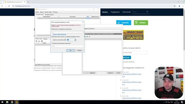Click the trash icon in task journal toolbar

42,41
